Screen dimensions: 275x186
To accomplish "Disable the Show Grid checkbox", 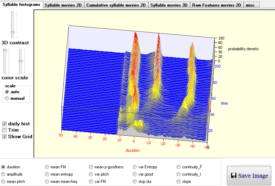I will click(x=4, y=136).
